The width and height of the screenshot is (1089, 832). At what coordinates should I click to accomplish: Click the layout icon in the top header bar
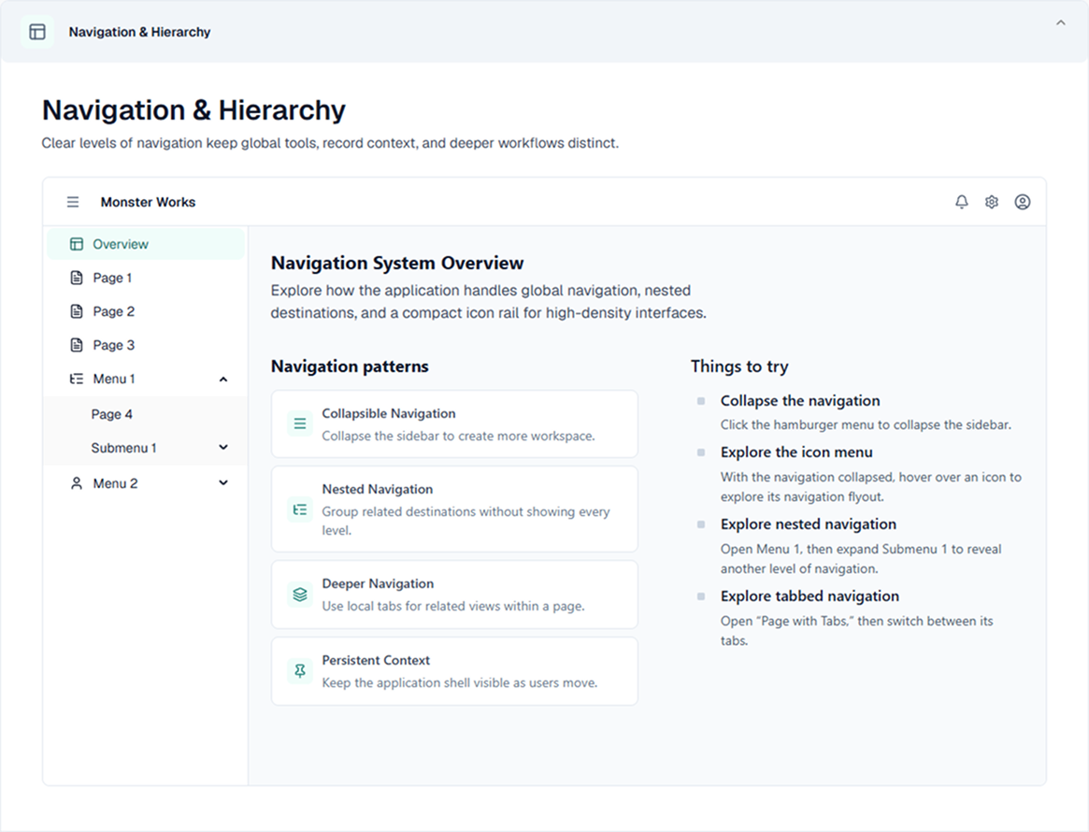tap(37, 32)
